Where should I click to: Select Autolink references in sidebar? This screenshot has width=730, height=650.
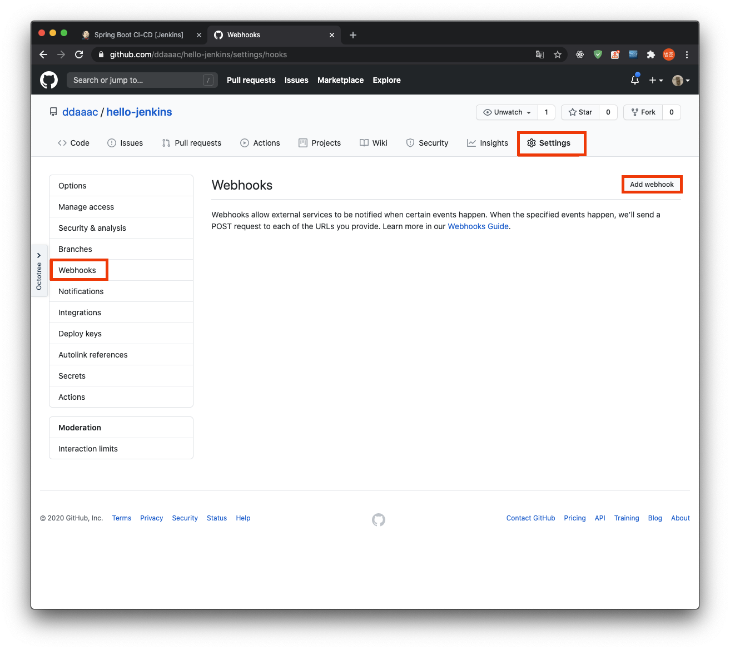tap(121, 355)
